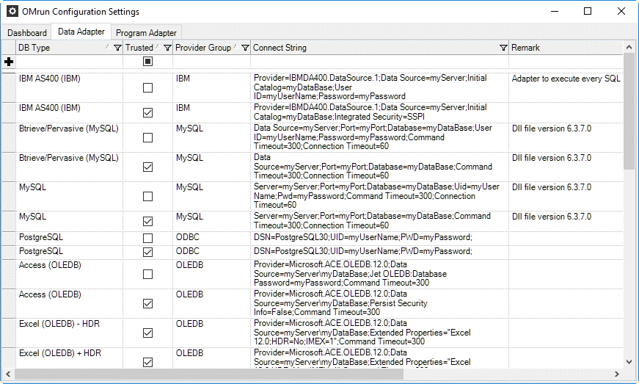The height and width of the screenshot is (384, 639).
Task: Click the horizontal scrollbar right arrow
Action: click(616, 374)
